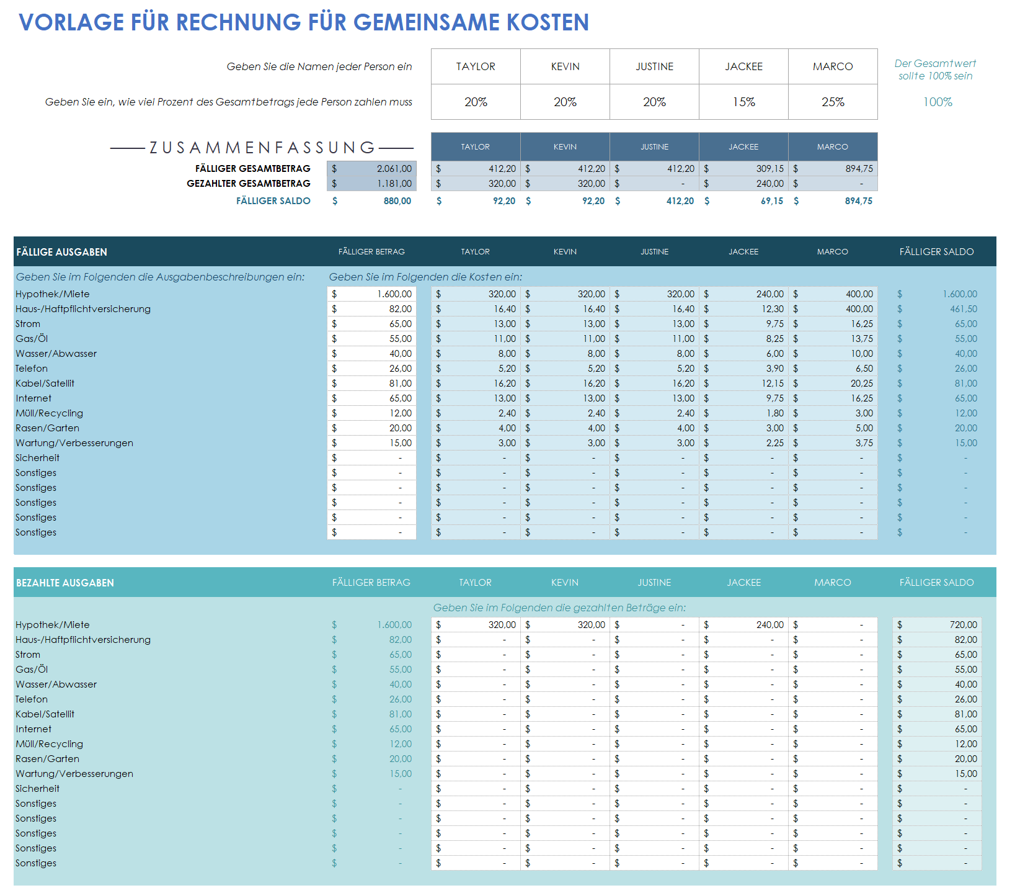Select FÄLLIGE AUSGABEN section header
Viewport: 1020px width, 893px height.
click(61, 252)
